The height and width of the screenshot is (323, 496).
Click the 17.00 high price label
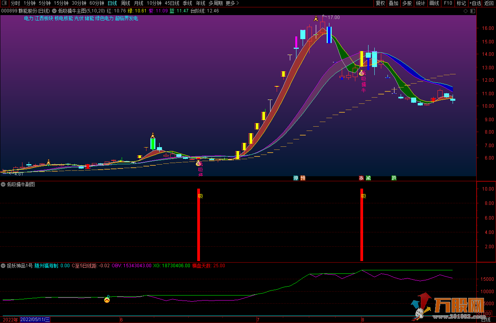coord(334,17)
